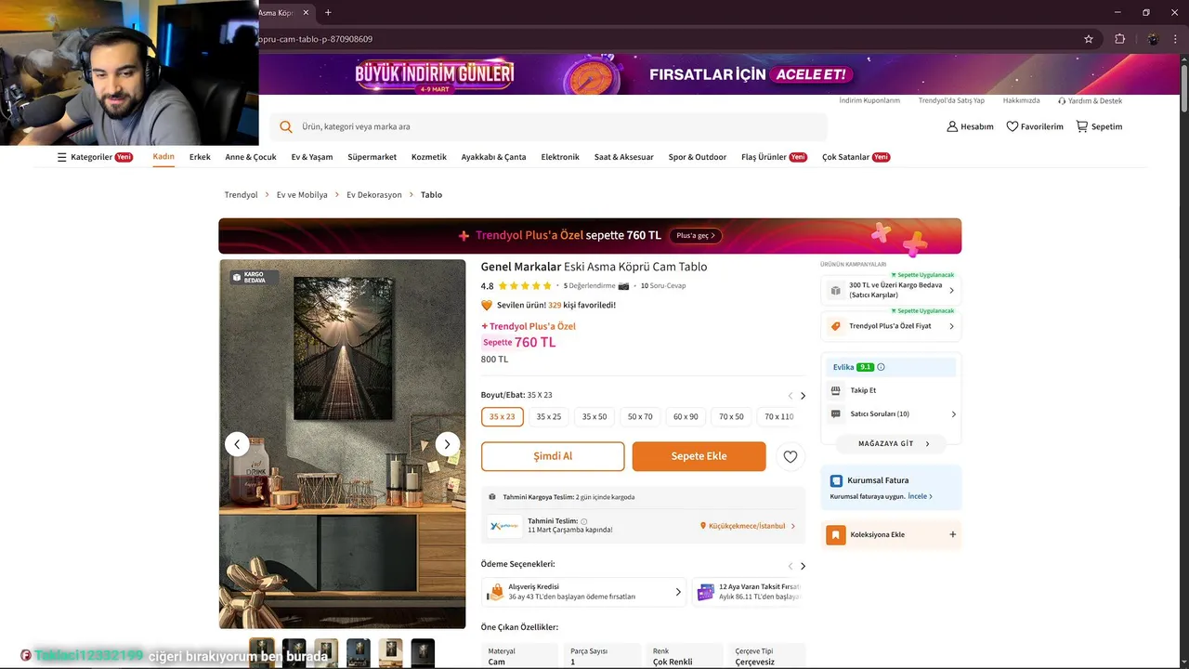Select size 70 x 110
This screenshot has height=669, width=1189.
[778, 417]
